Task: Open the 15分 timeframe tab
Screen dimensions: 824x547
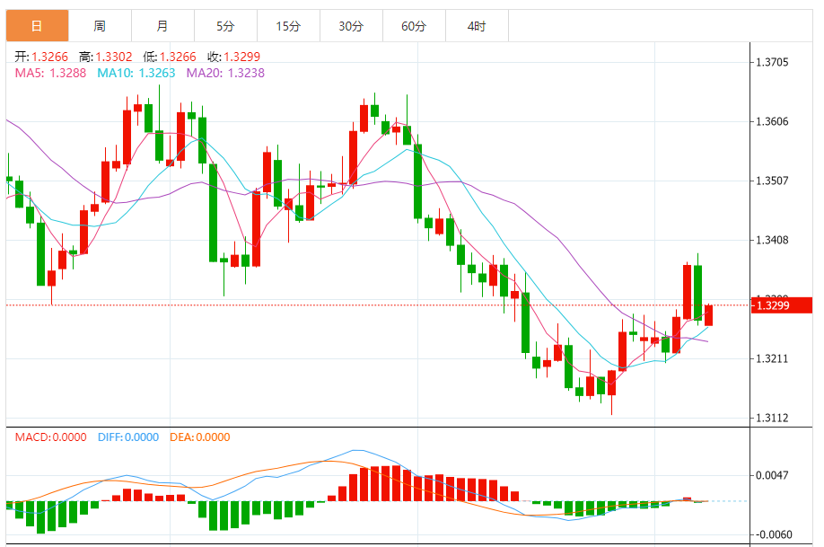Action: (x=288, y=26)
